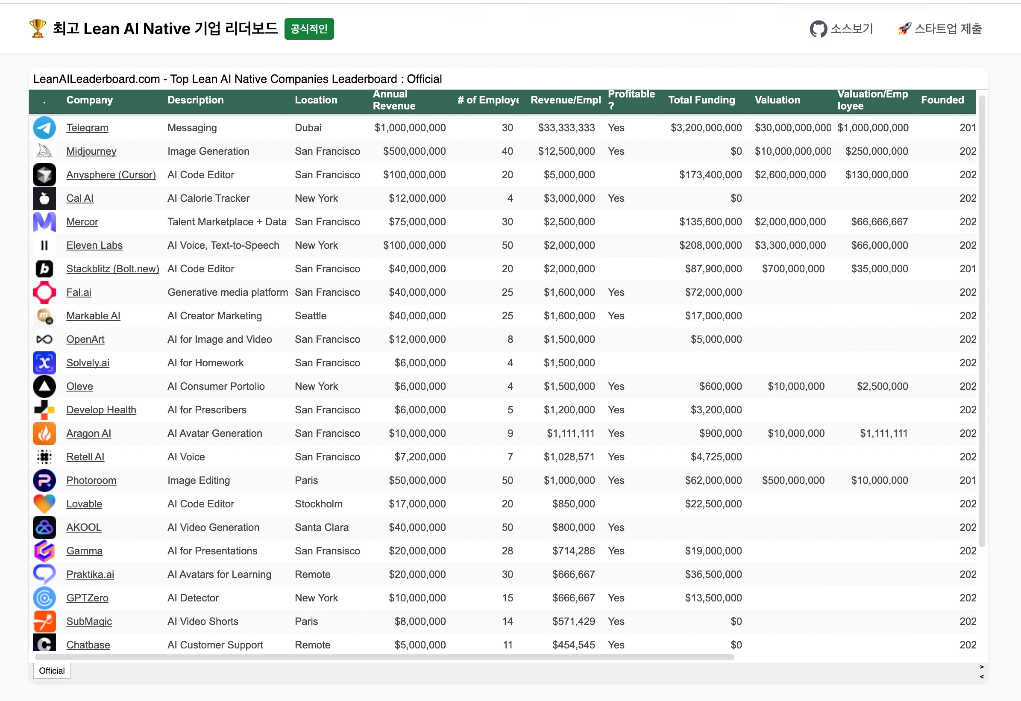Open the Chatbase company link
Image resolution: width=1021 pixels, height=701 pixels.
88,645
